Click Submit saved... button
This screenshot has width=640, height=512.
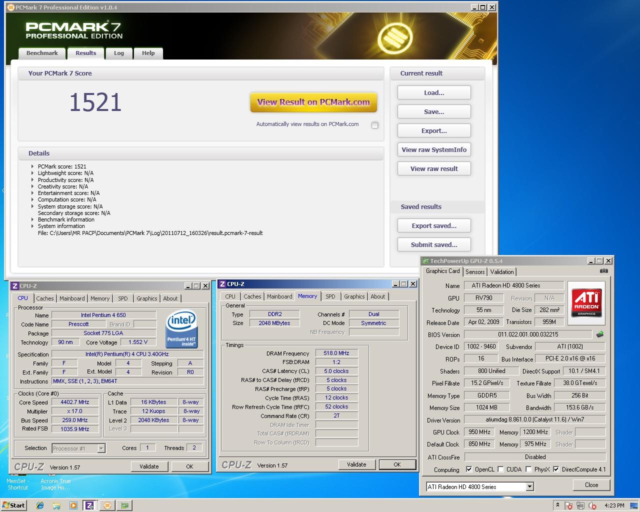point(434,244)
